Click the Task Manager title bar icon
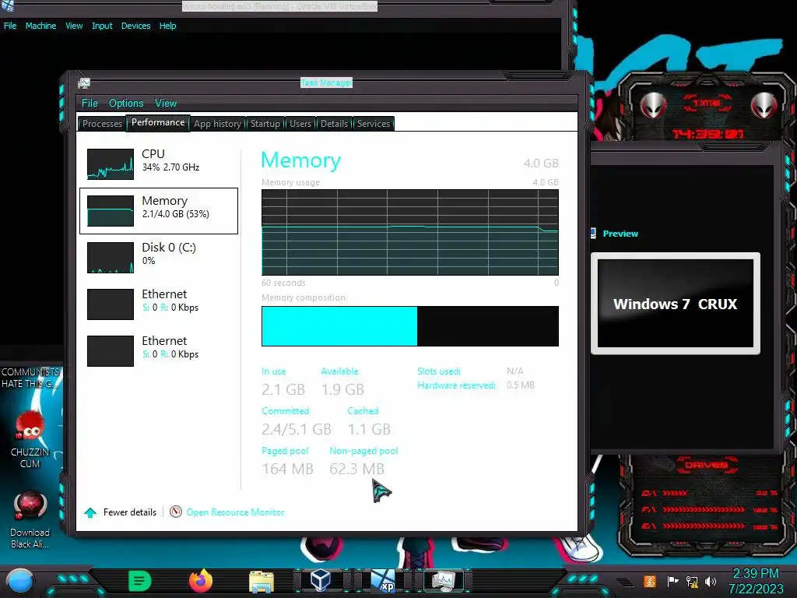This screenshot has height=598, width=797. [84, 83]
